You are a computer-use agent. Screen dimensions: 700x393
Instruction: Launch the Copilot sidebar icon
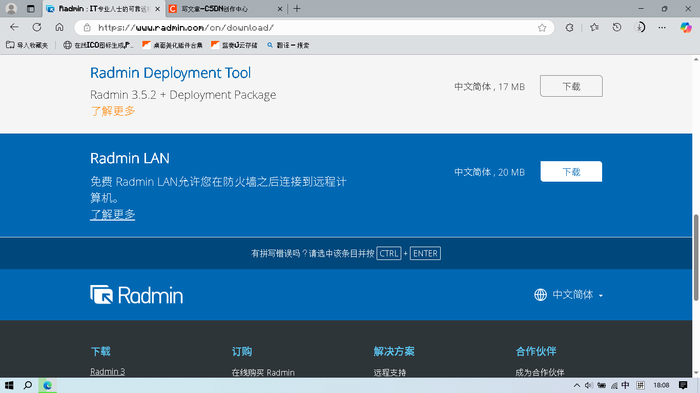click(686, 28)
